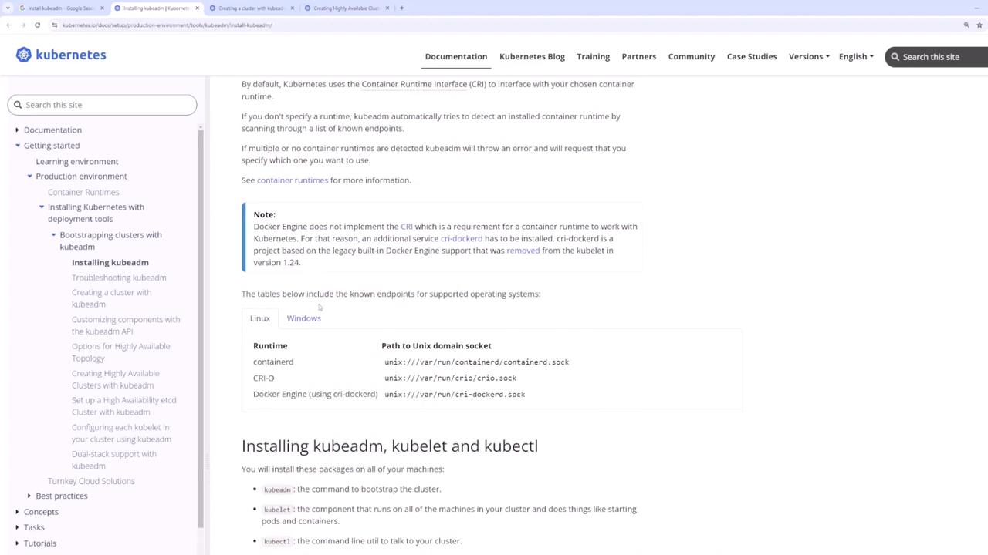Image resolution: width=988 pixels, height=555 pixels.
Task: Click the magnifier icon in the header search
Action: pos(895,56)
